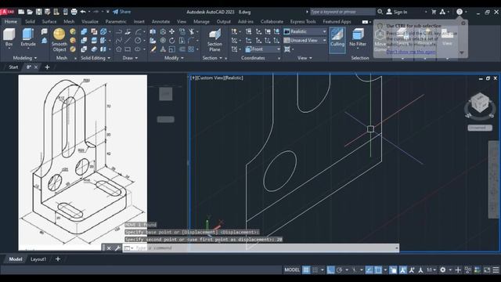
Task: Select the Line draw tool
Action: (128, 40)
